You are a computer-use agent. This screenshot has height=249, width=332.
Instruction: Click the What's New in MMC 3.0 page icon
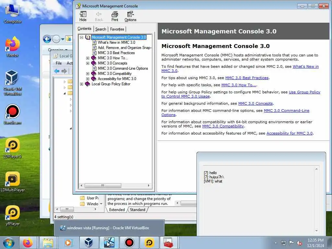[x=94, y=42]
